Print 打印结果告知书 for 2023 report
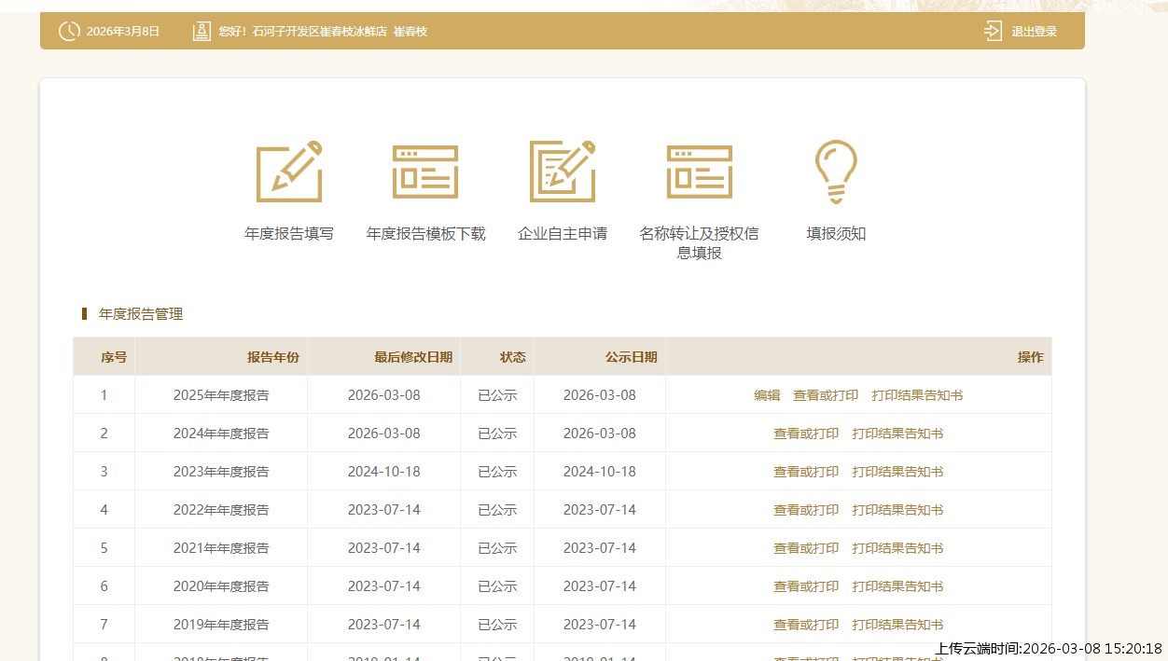 pyautogui.click(x=897, y=472)
